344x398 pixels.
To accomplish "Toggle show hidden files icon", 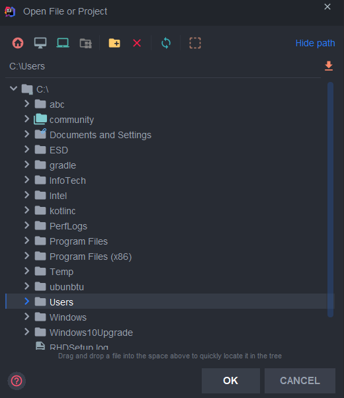I will click(195, 43).
